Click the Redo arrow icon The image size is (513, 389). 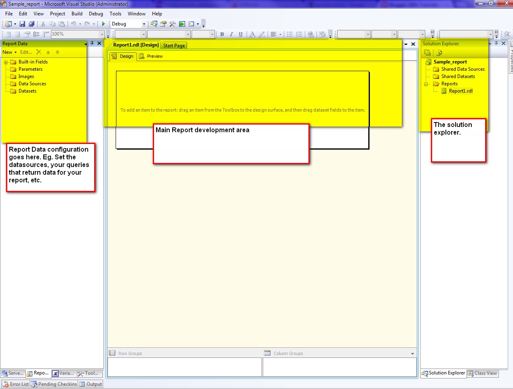[x=87, y=24]
